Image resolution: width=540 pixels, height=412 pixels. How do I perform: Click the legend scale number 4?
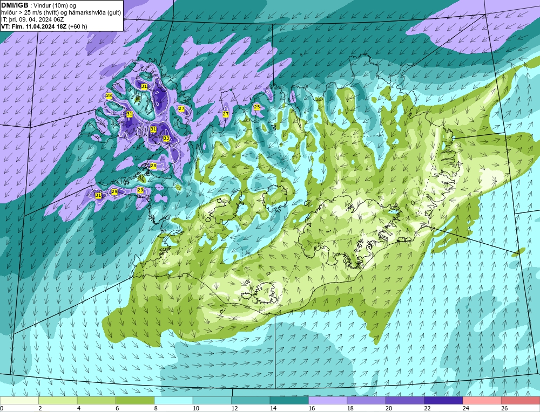pos(79,409)
